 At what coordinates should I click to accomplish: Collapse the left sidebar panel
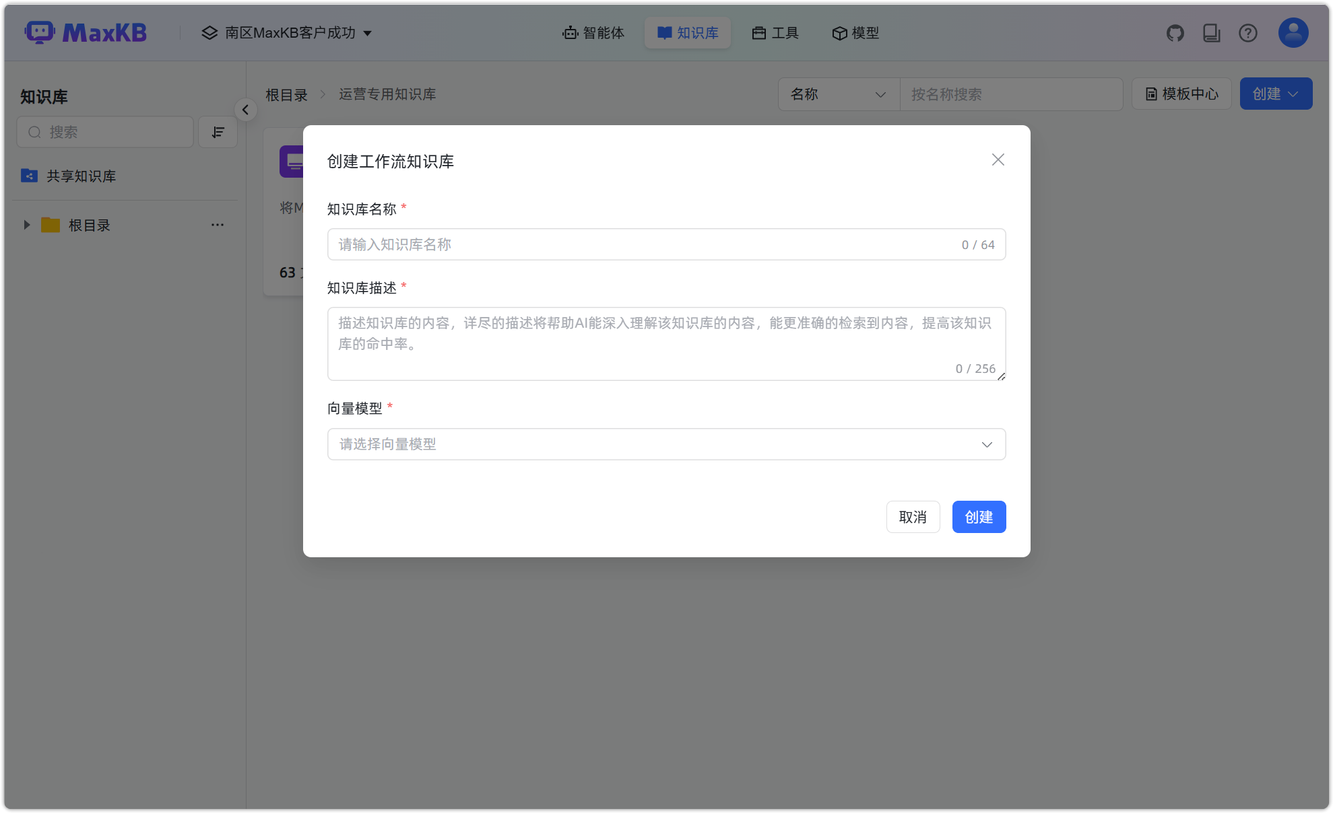click(246, 110)
